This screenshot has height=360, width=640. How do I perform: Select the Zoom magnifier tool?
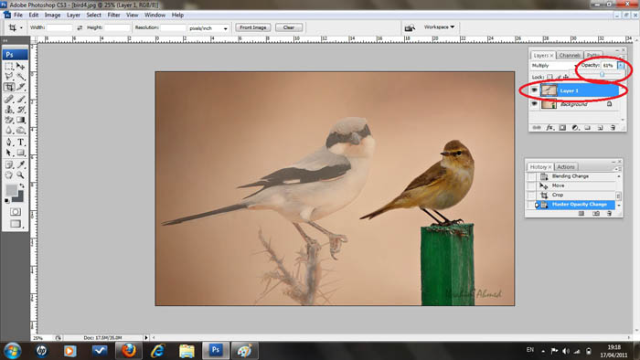pyautogui.click(x=20, y=175)
